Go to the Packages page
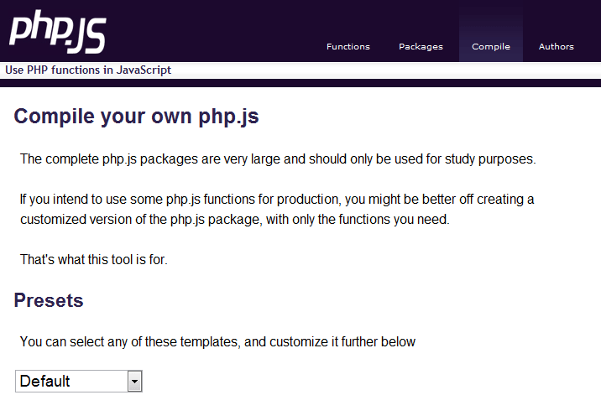 (421, 47)
